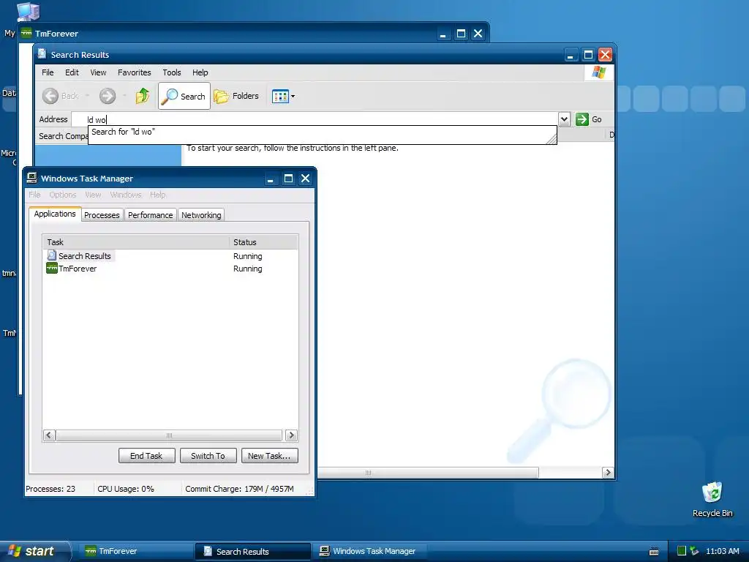Viewport: 749px width, 562px height.
Task: Switch to the Applications tab
Action: point(54,214)
